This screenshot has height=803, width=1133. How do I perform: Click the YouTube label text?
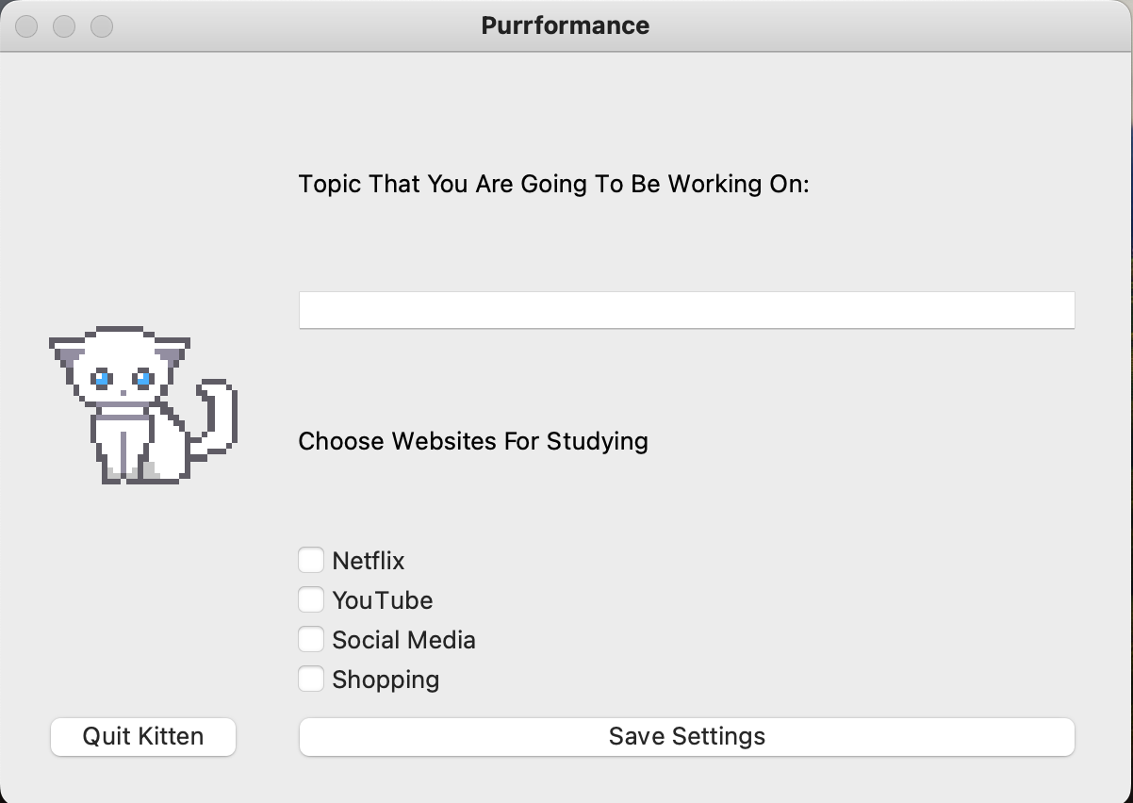pos(383,600)
